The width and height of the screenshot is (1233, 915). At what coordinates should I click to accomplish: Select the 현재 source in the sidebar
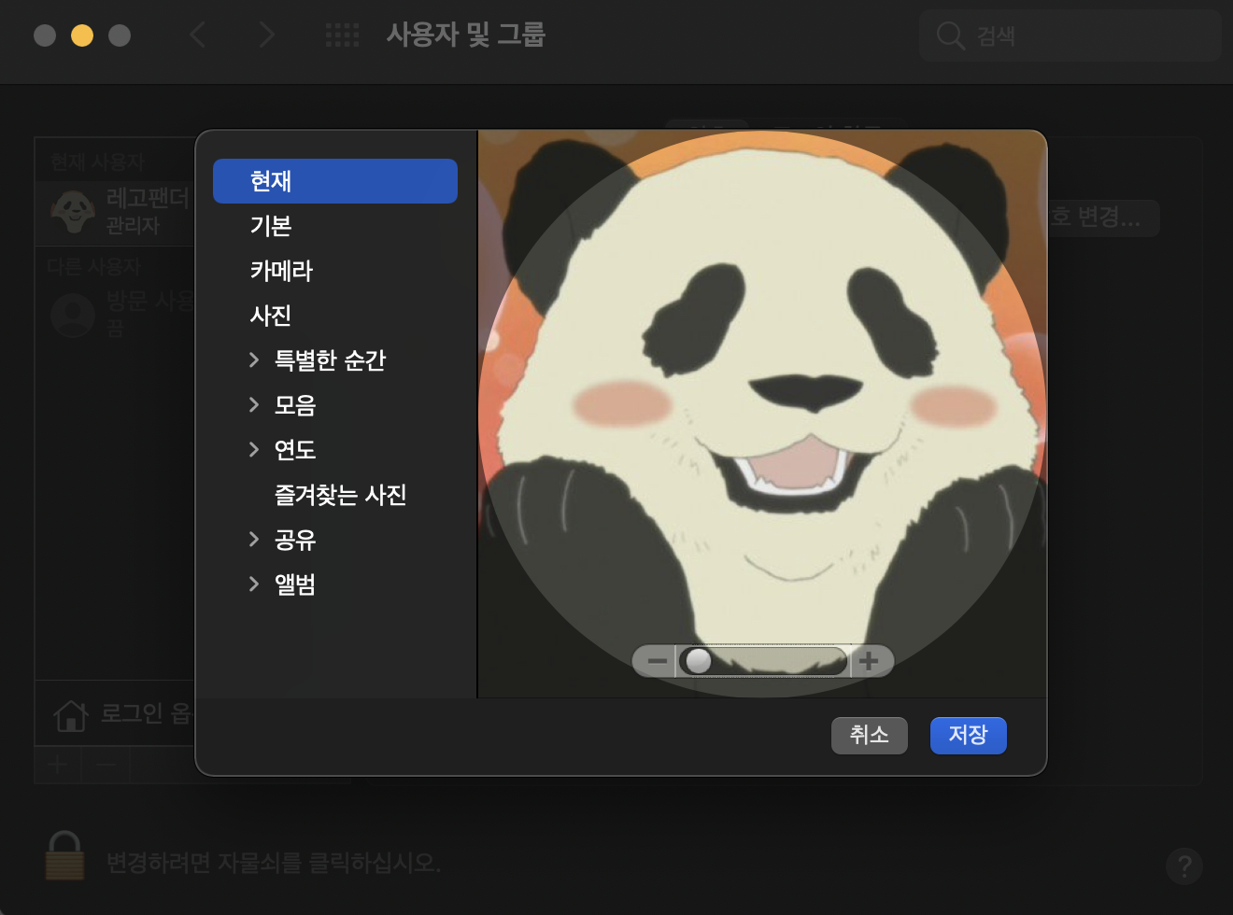tap(334, 181)
